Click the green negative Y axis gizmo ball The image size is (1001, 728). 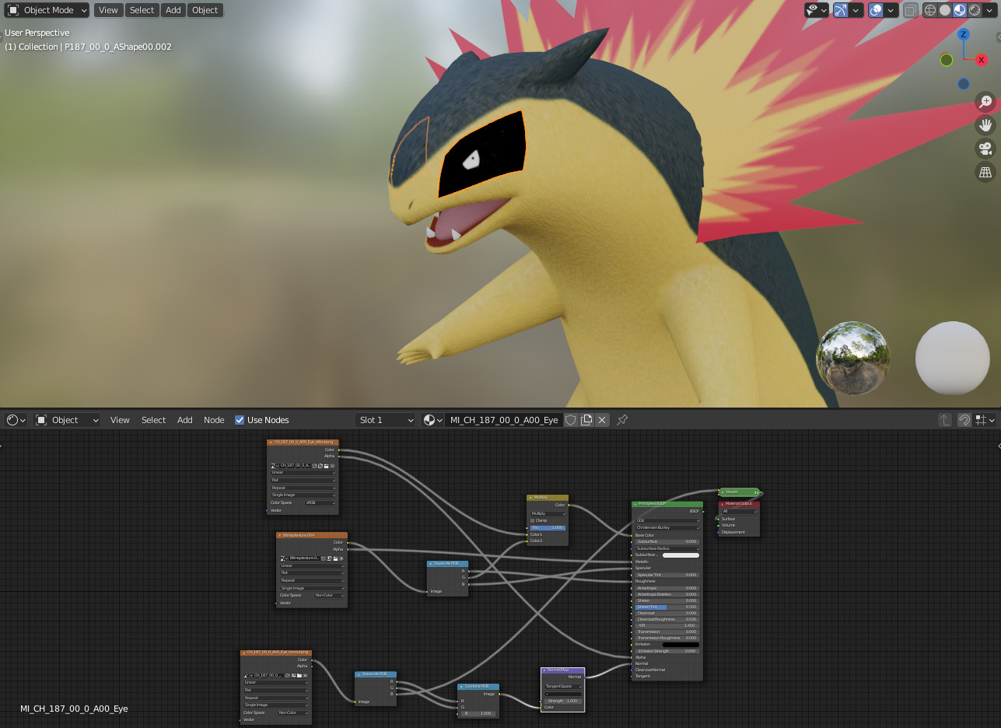tap(947, 60)
